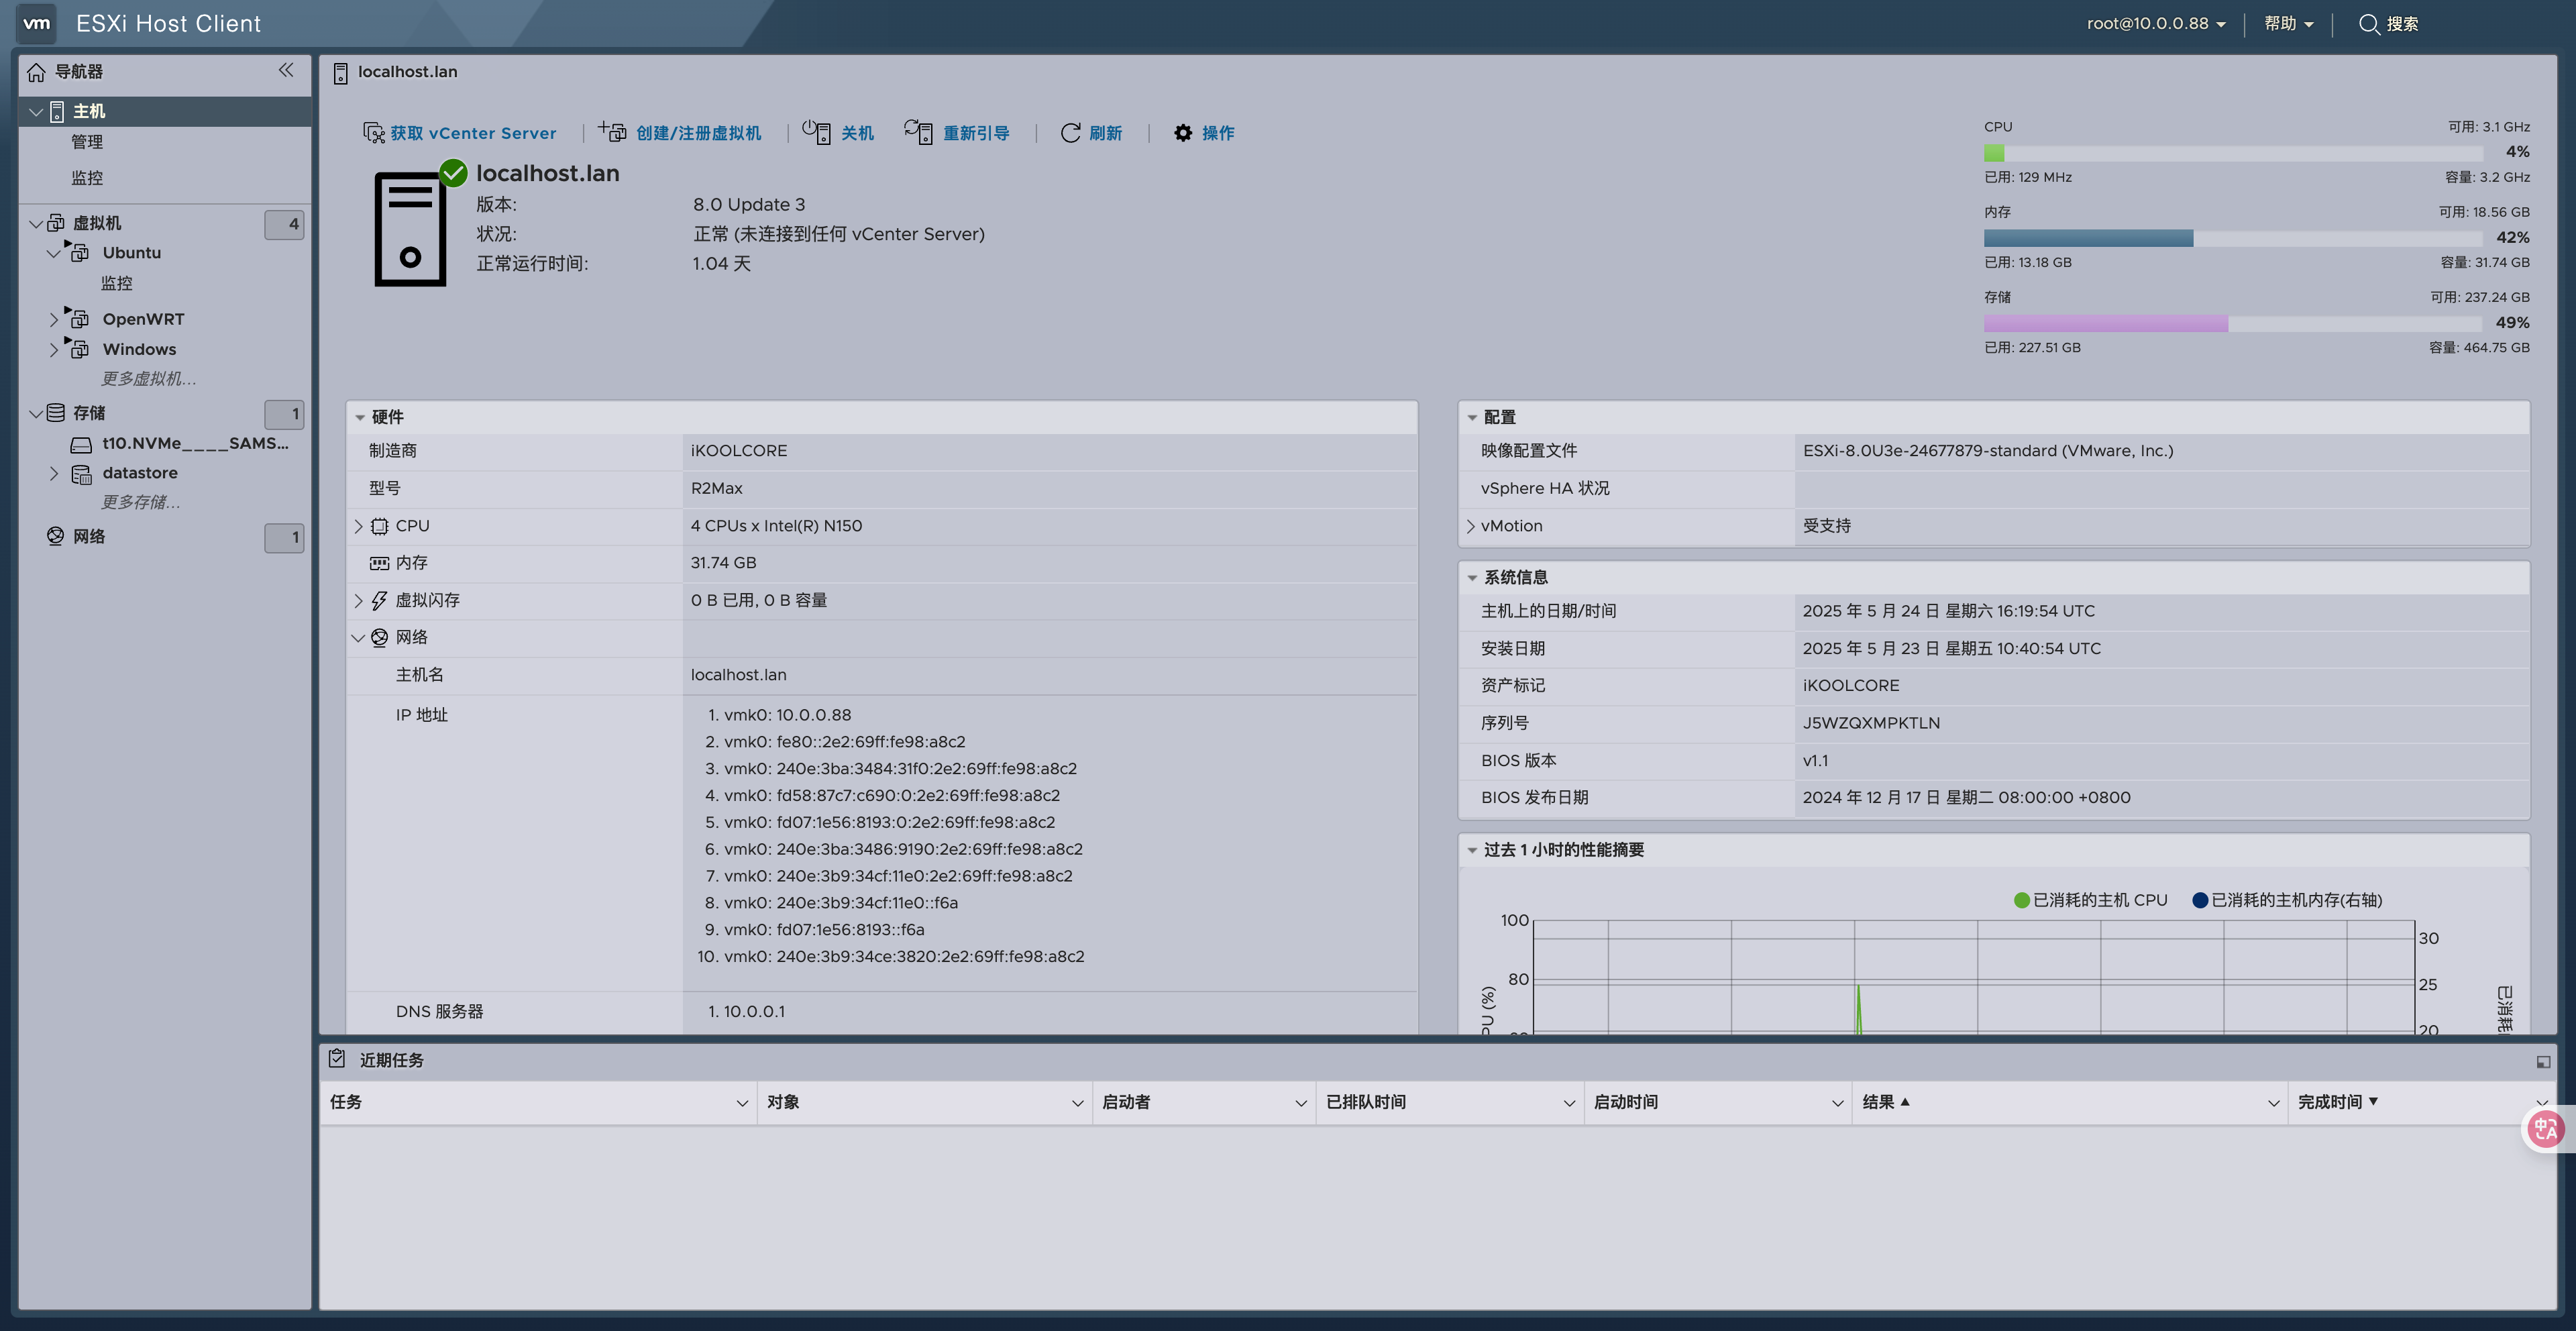Click the recent tasks clipboard icon
This screenshot has width=2576, height=1331.
tap(337, 1058)
